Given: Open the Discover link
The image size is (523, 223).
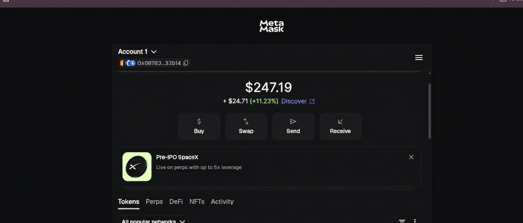Looking at the screenshot, I should (x=298, y=101).
